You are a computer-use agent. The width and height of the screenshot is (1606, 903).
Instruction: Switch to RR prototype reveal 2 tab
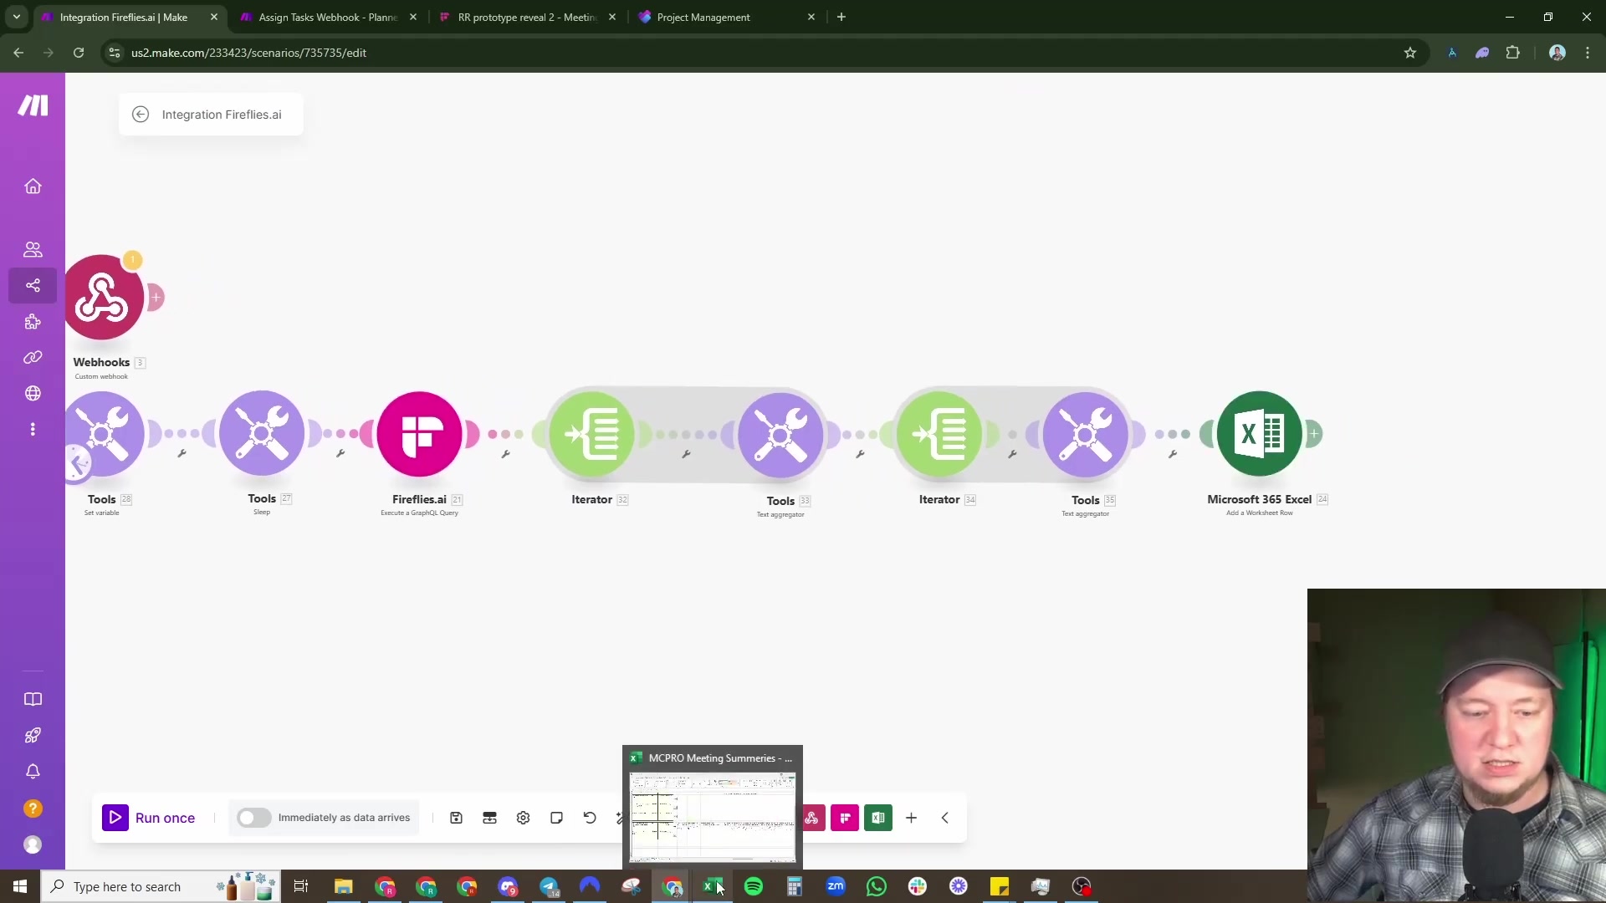[x=527, y=17]
